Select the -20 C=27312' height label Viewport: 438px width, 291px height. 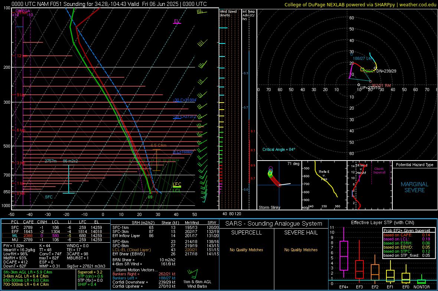[x=184, y=116]
